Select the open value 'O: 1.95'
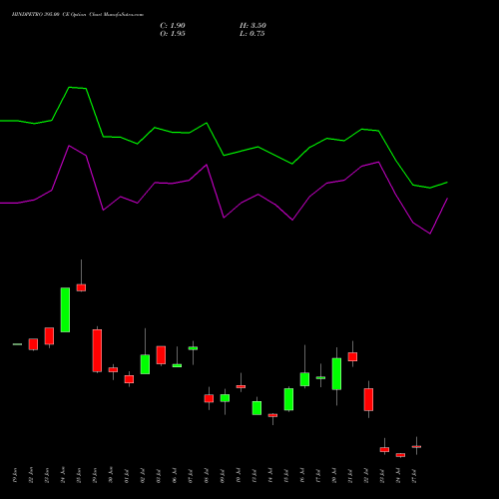499x499 pixels. [173, 34]
